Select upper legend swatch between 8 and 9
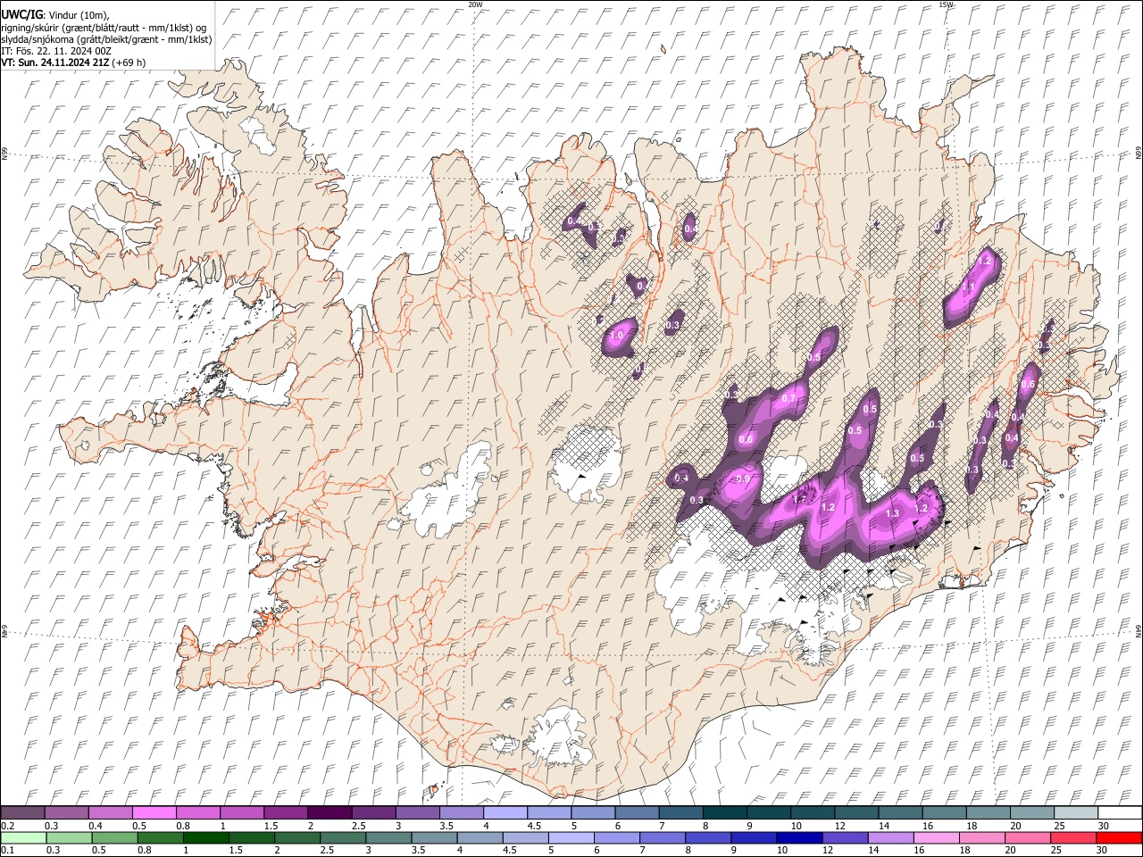This screenshot has width=1143, height=857. pos(725,812)
